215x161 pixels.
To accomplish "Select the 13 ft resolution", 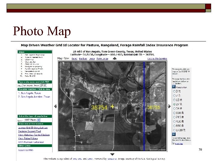I will [x=174, y=100].
